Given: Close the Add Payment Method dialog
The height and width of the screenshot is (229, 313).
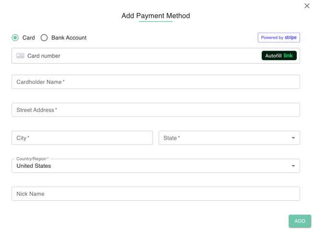Looking at the screenshot, I should coord(307,6).
